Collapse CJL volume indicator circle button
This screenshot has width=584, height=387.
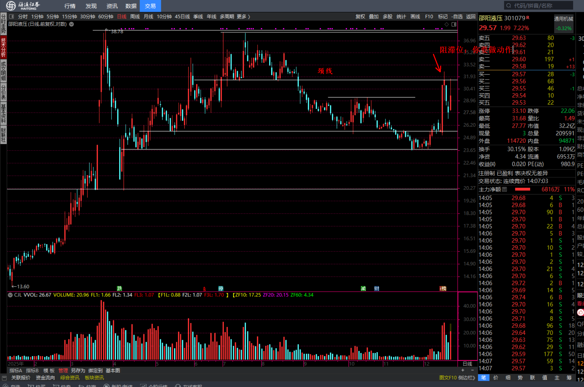[x=10, y=295]
